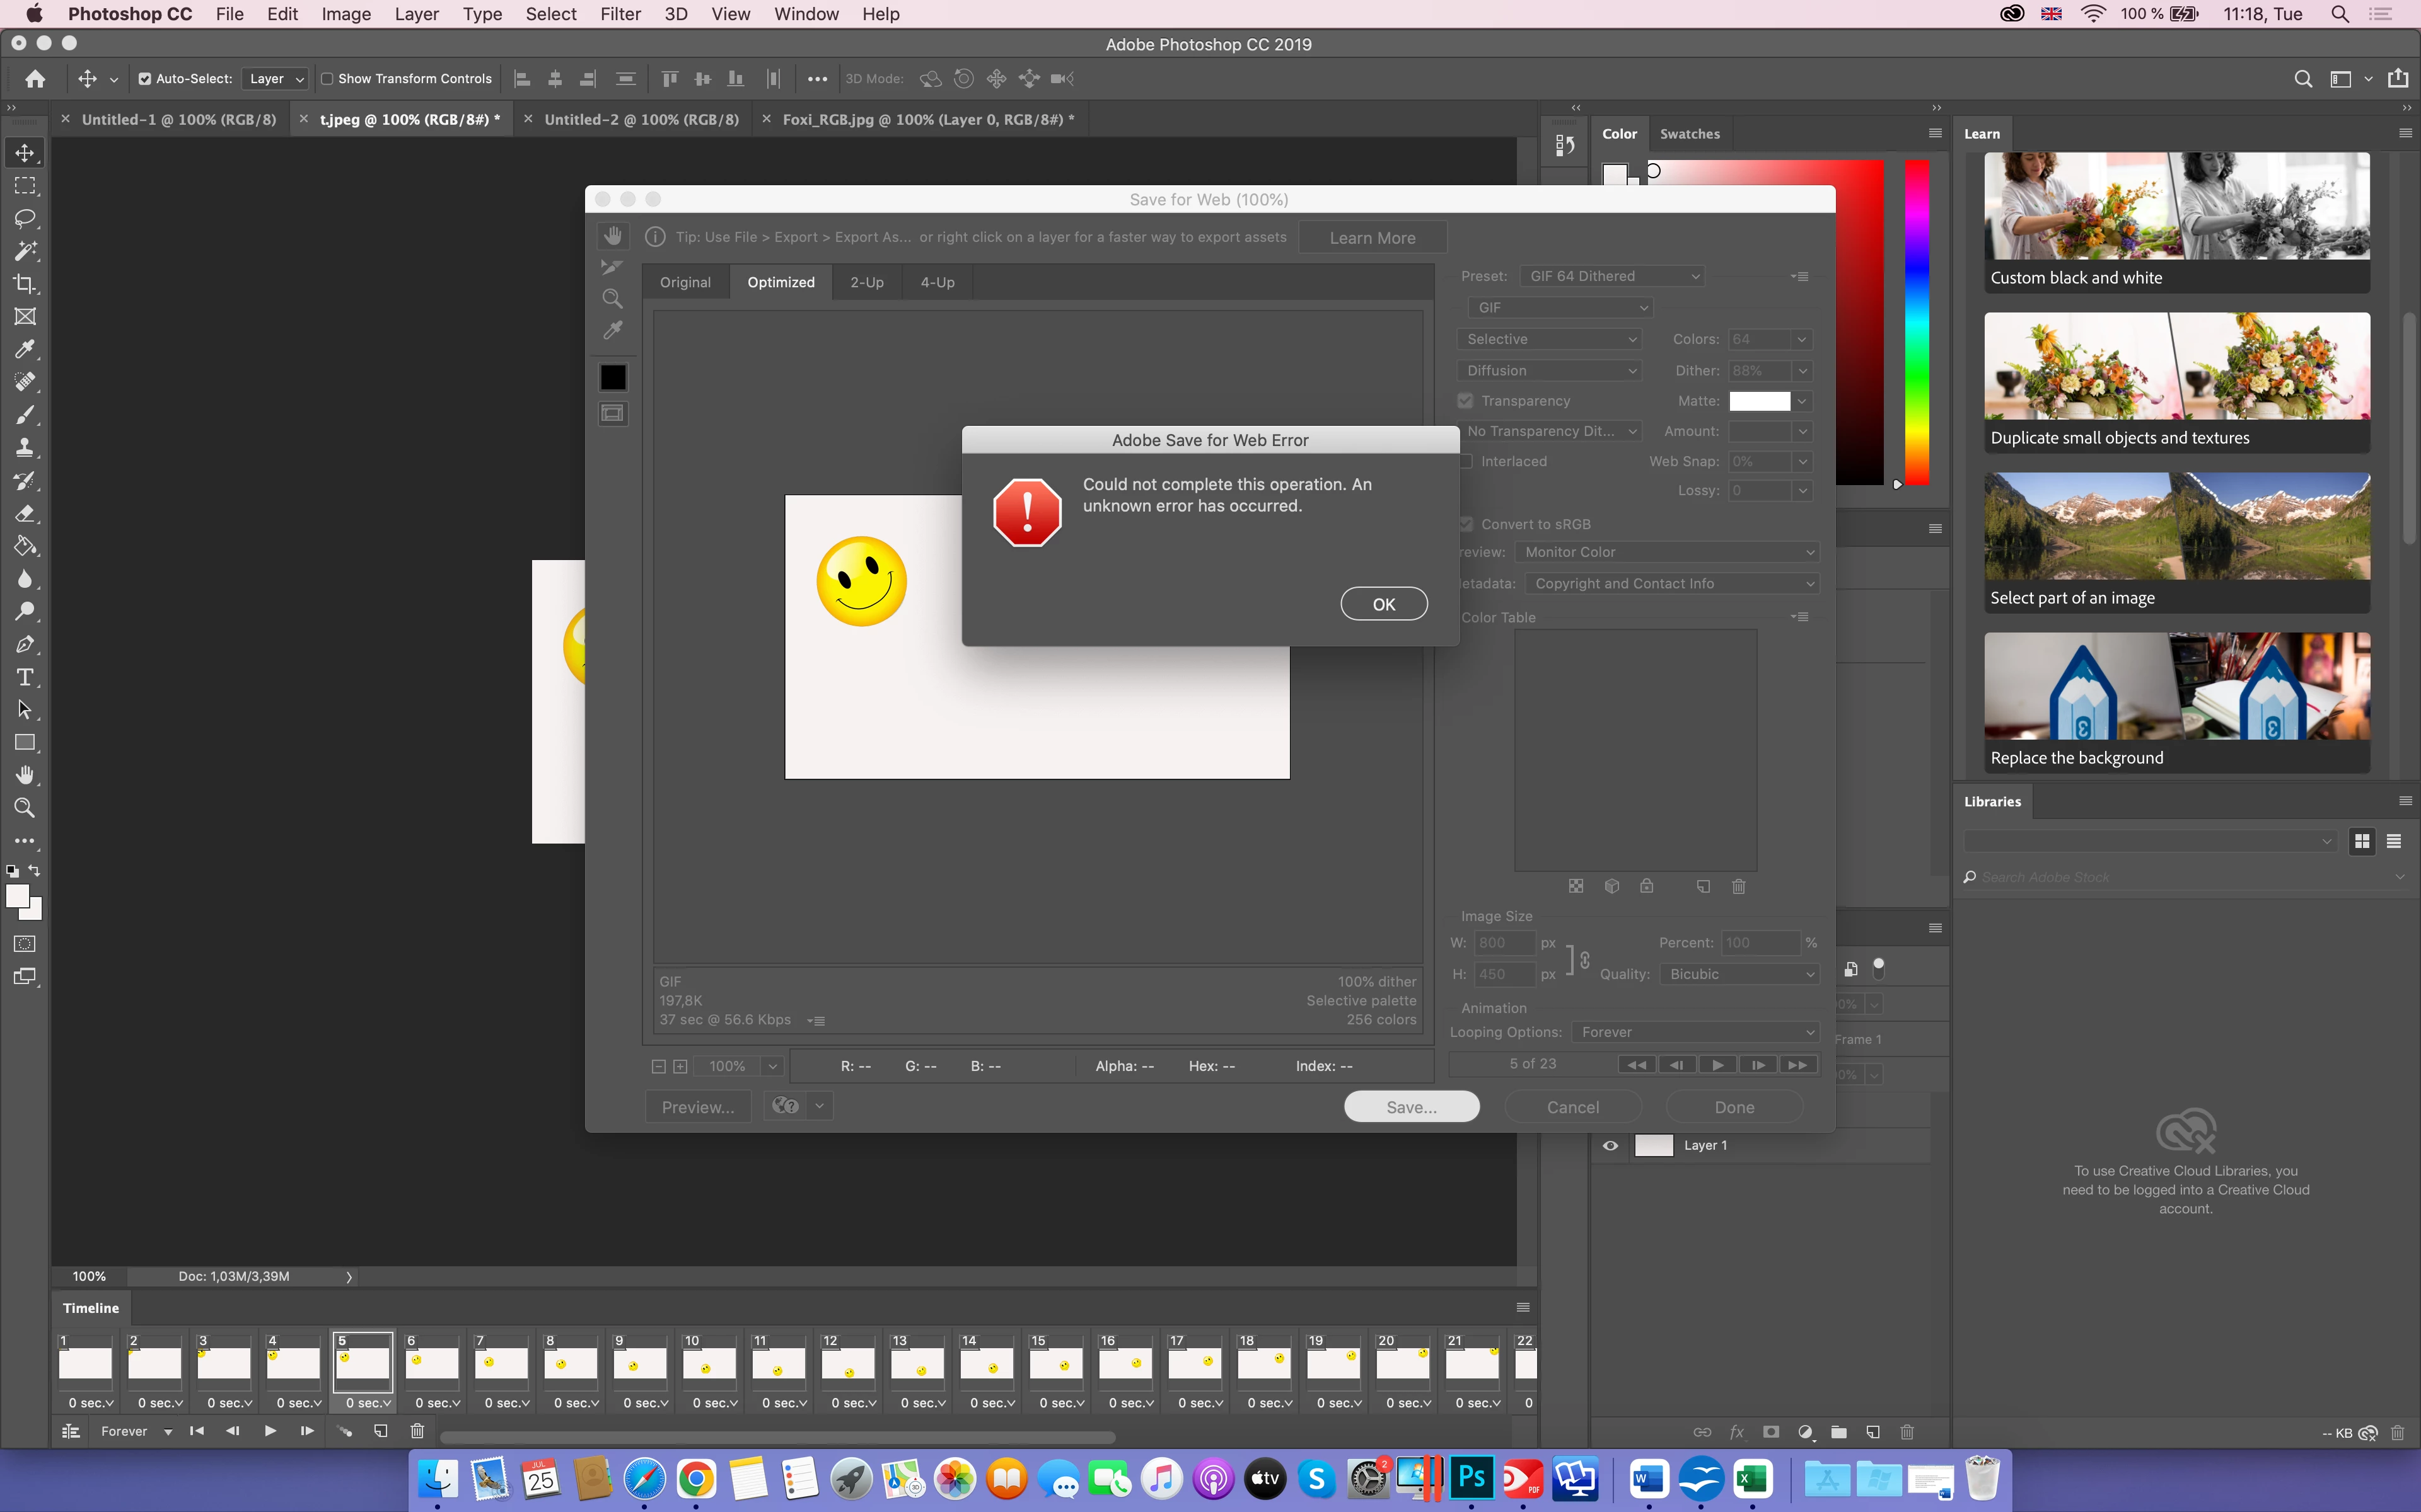This screenshot has width=2421, height=1512.
Task: Select the Crop tool
Action: point(25,284)
